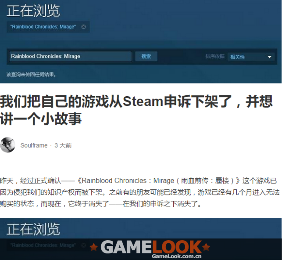The height and width of the screenshot is (260, 282).
Task: Focus the search field containing Rainblood Chronicles: Mirage
Action: tap(71, 56)
